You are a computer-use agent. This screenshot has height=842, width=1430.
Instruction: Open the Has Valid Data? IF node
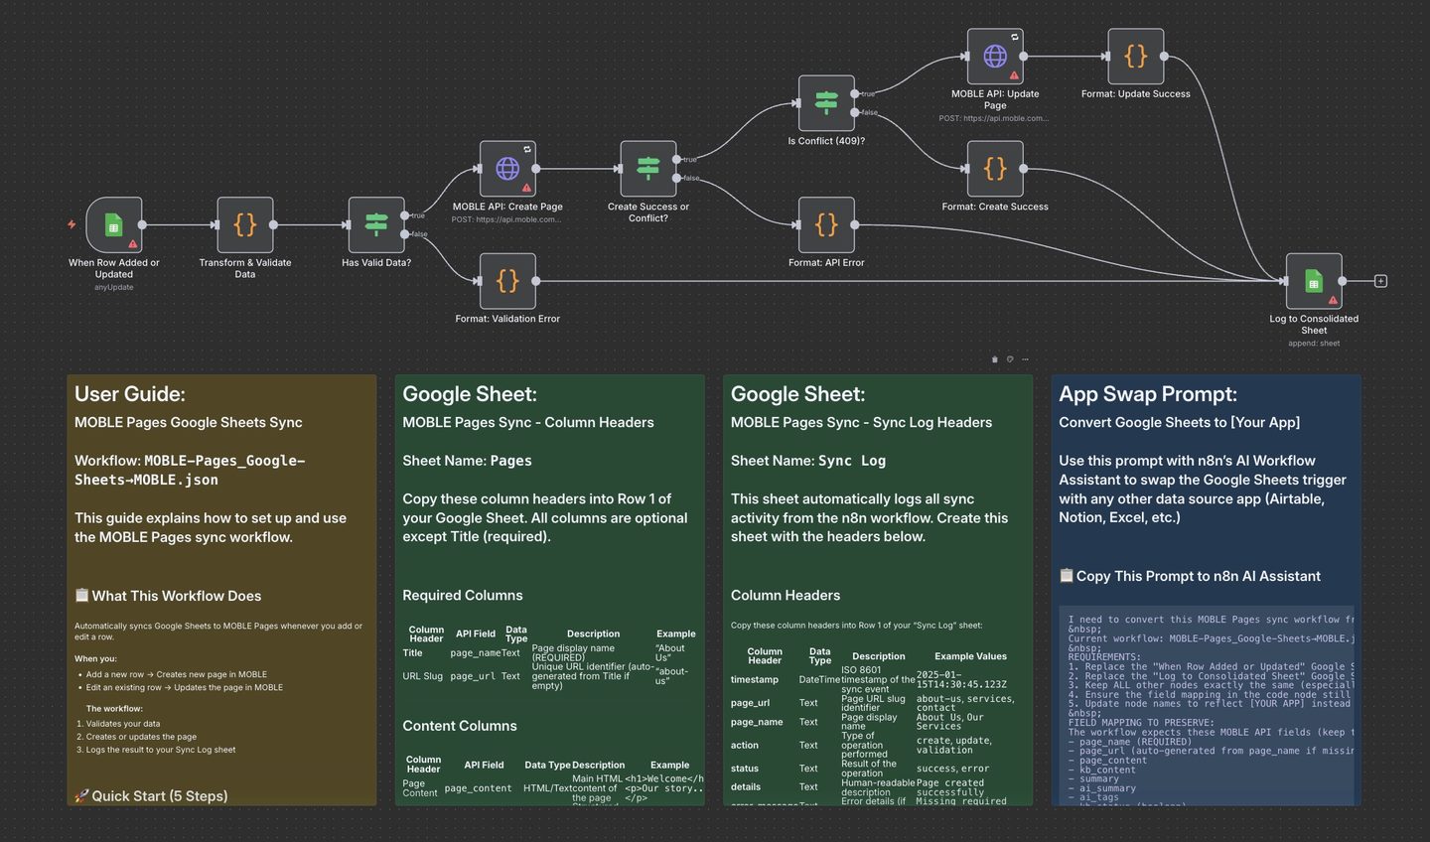pos(375,225)
